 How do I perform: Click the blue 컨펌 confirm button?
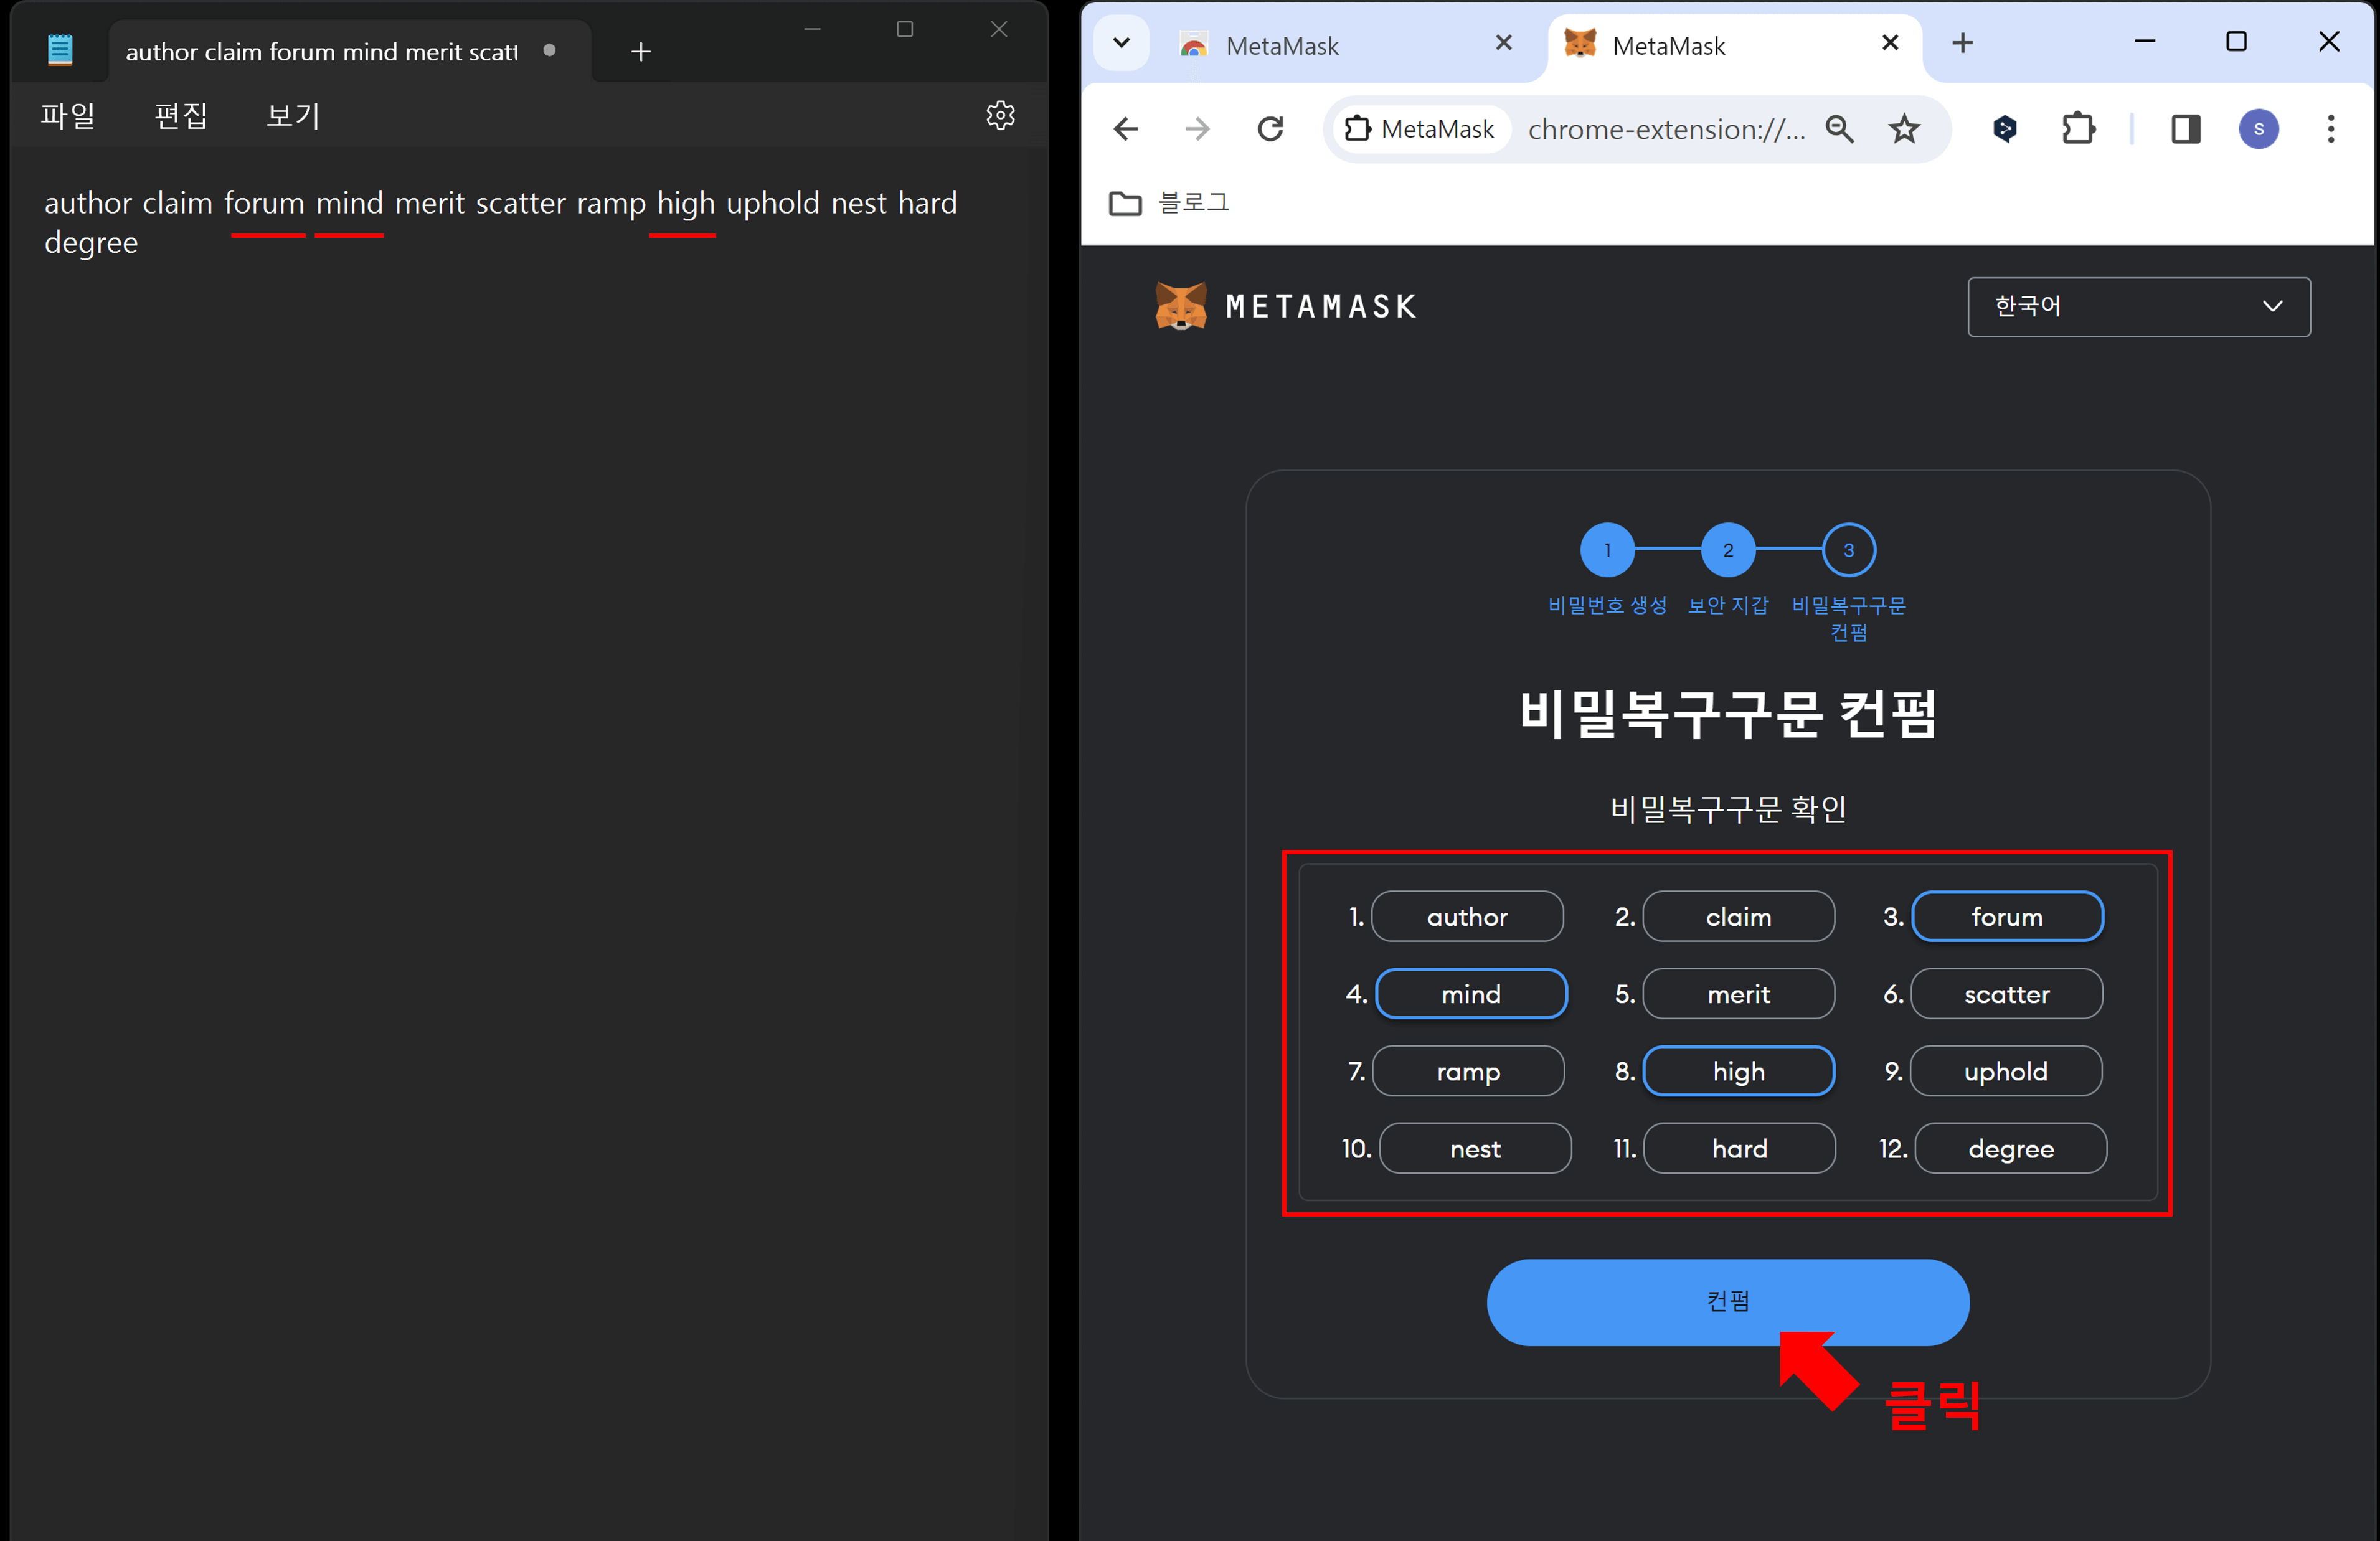tap(1727, 1302)
